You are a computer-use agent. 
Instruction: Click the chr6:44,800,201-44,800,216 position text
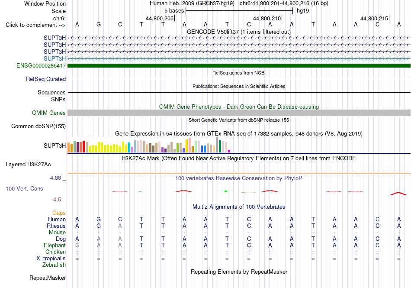click(284, 3)
